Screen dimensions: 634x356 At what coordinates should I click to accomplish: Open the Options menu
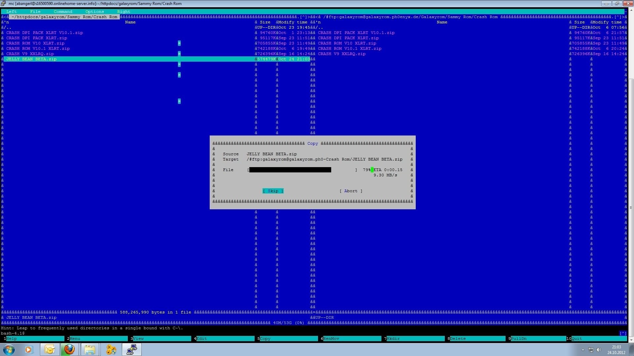pyautogui.click(x=95, y=12)
